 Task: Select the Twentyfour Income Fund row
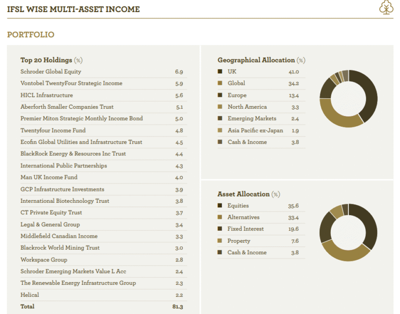point(104,130)
